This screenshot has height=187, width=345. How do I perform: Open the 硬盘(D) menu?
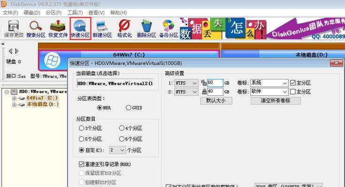32,13
